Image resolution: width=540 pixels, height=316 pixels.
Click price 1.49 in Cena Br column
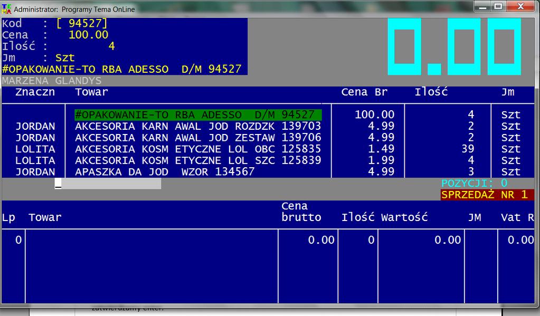[381, 149]
